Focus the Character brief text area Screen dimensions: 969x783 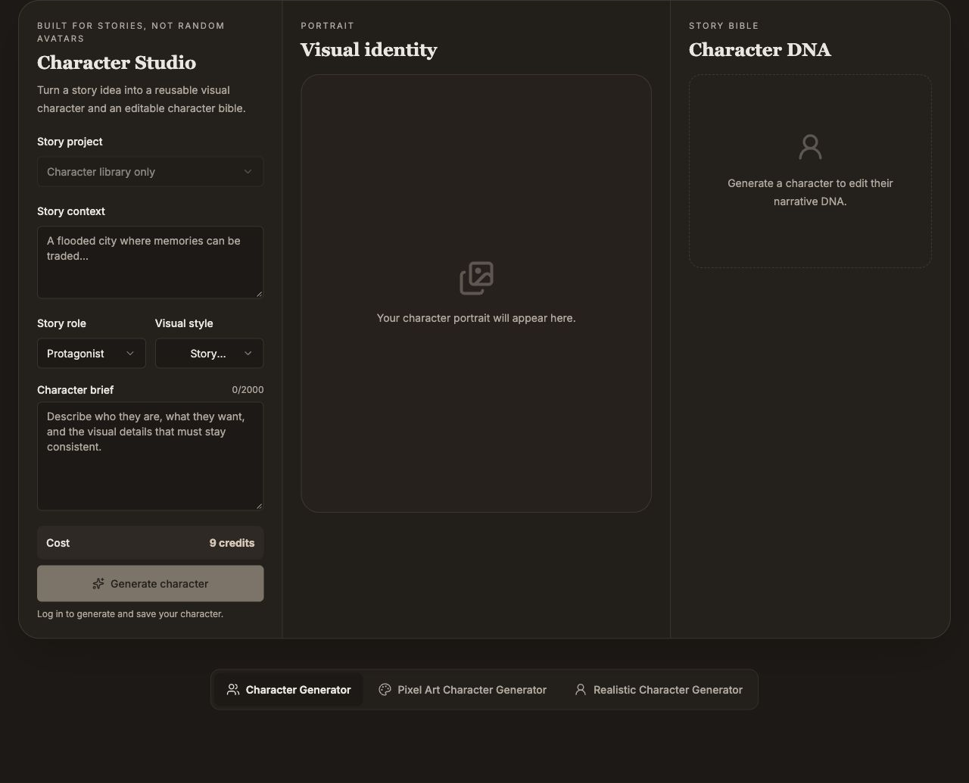pyautogui.click(x=151, y=456)
